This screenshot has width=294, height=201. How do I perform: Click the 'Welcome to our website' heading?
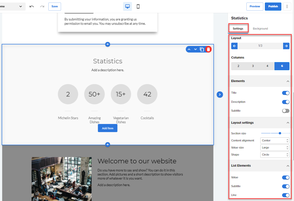[137, 161]
